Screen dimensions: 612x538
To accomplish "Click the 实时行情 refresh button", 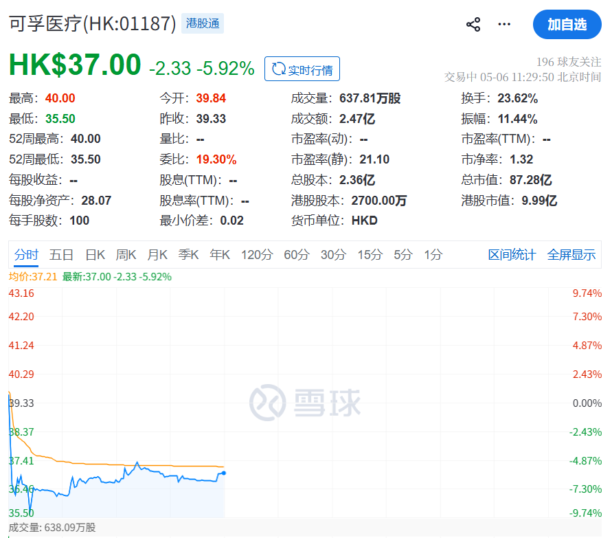I will coord(302,69).
